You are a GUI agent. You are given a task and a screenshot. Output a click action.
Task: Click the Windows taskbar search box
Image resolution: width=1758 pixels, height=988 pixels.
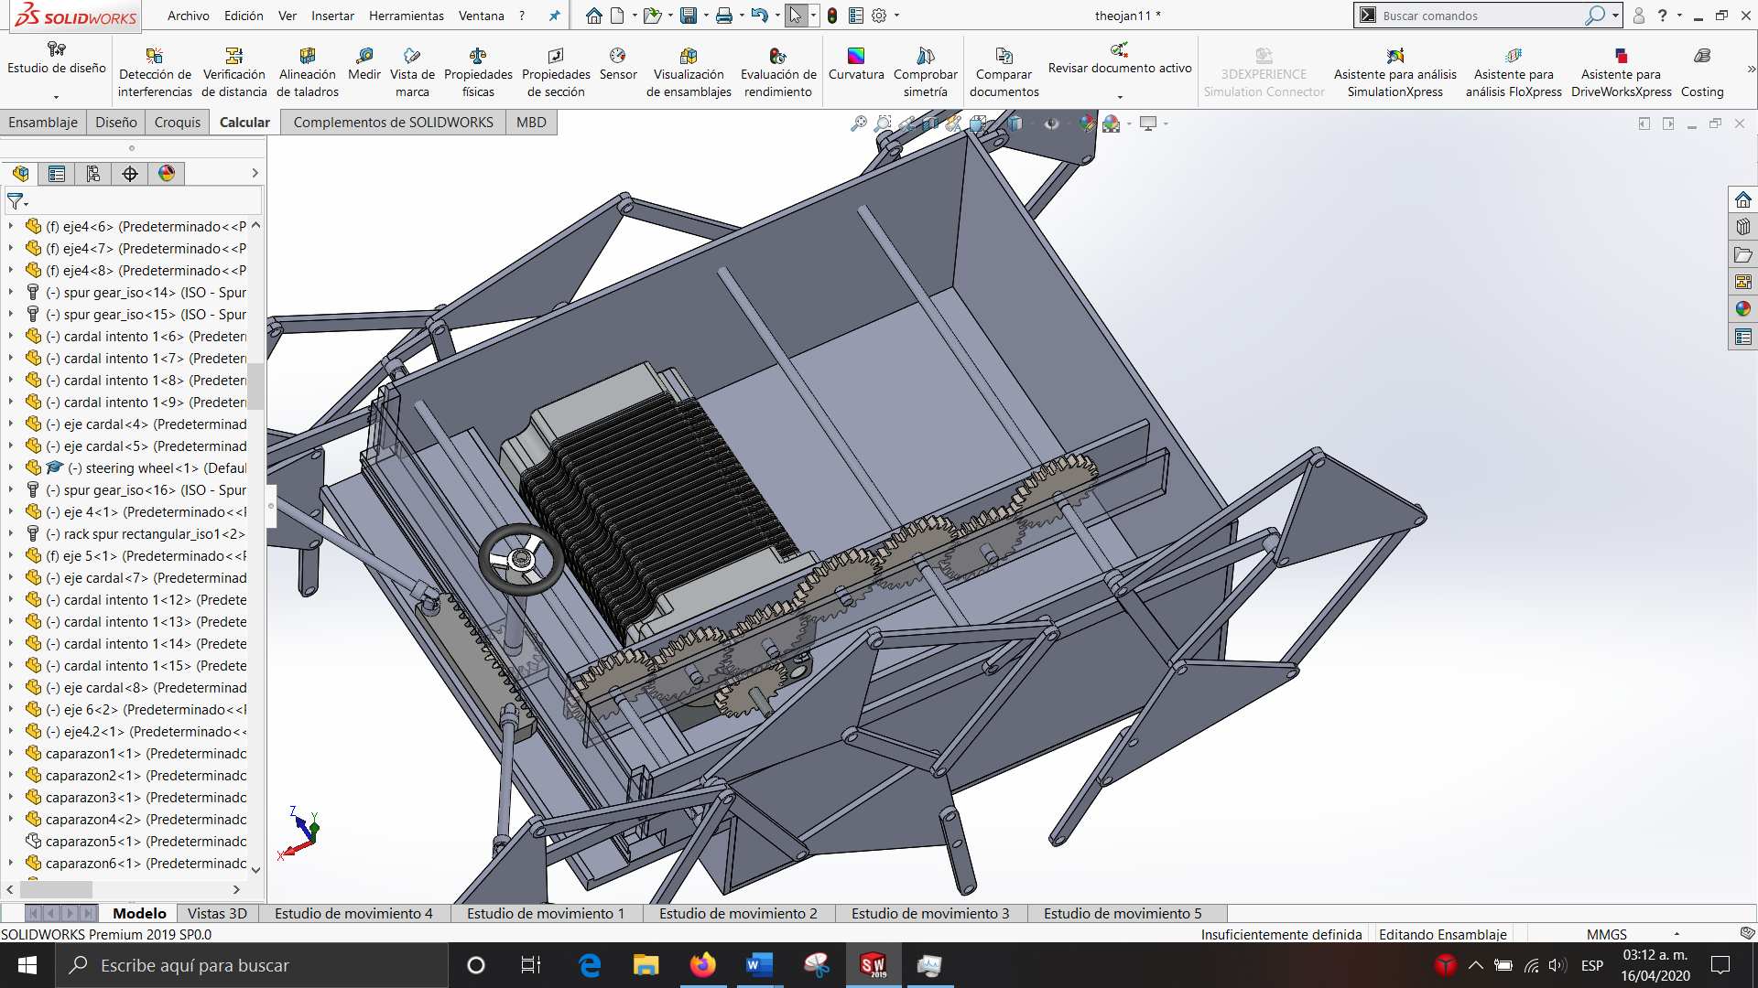click(252, 965)
